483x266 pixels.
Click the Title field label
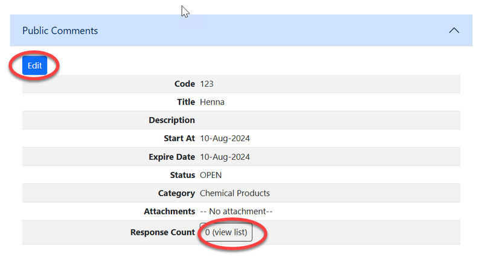coord(186,102)
